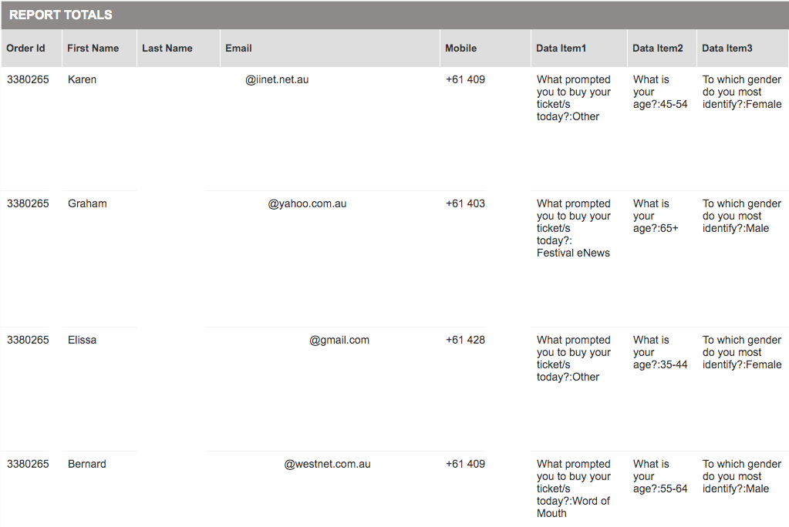Click the Mobile column header

tap(485, 49)
